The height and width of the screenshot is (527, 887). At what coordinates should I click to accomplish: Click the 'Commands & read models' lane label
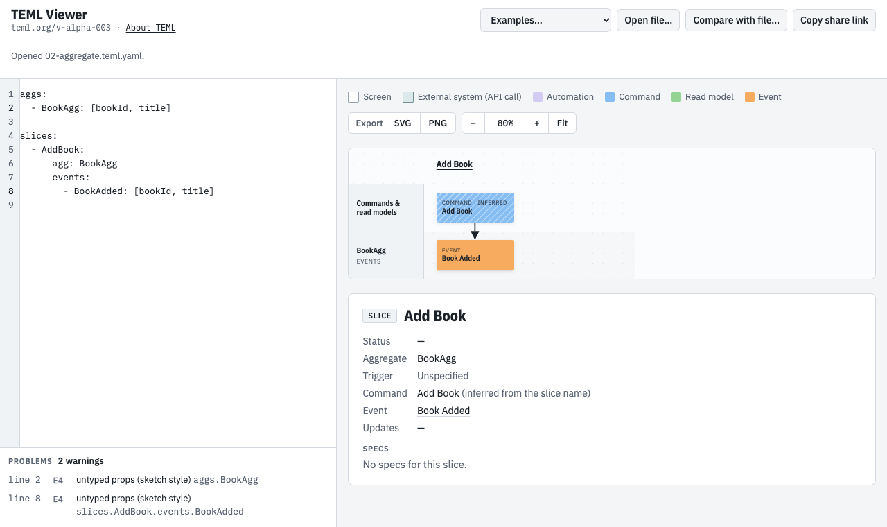pyautogui.click(x=378, y=208)
